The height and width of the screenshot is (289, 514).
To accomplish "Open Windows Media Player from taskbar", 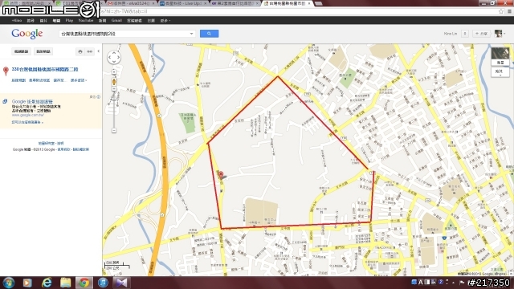I will [x=27, y=283].
